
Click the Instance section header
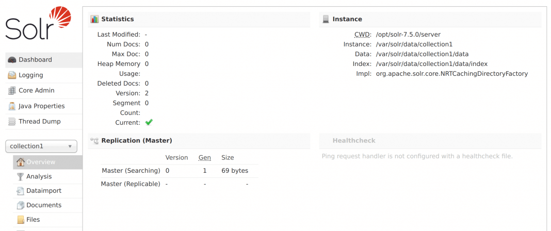pyautogui.click(x=347, y=19)
